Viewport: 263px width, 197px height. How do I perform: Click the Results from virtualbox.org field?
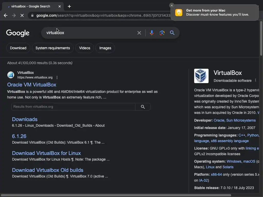73,107
